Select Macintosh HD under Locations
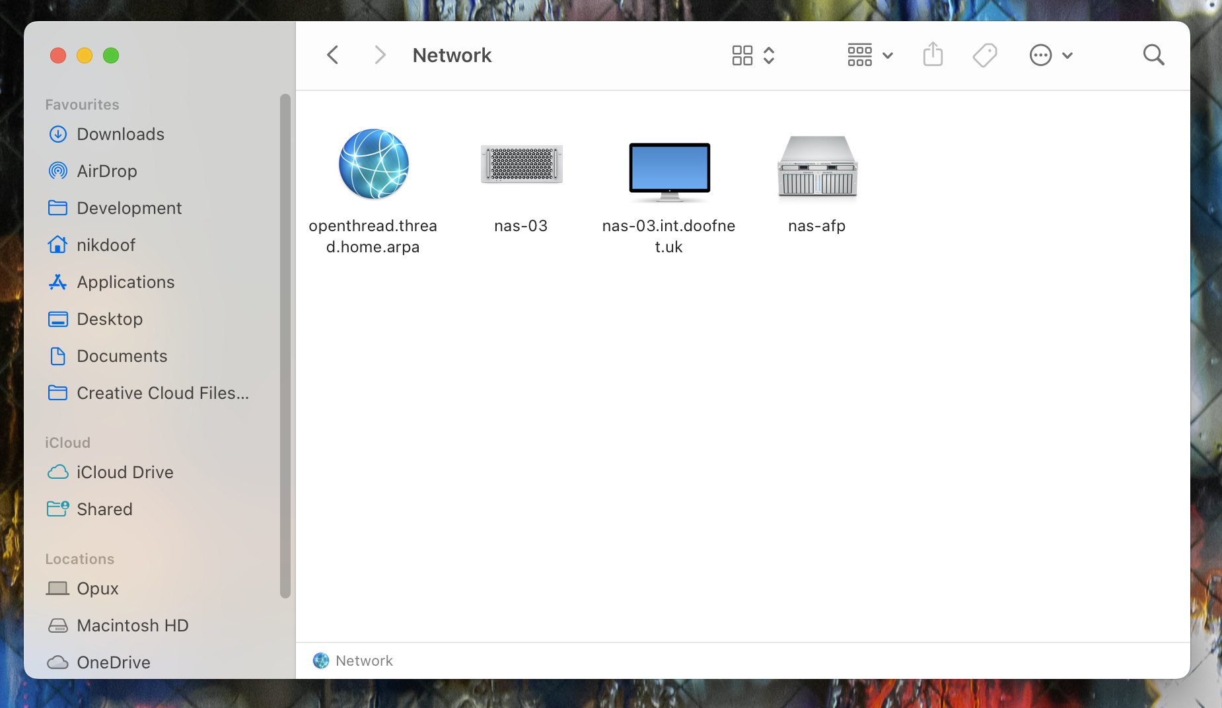The width and height of the screenshot is (1222, 708). click(x=132, y=625)
